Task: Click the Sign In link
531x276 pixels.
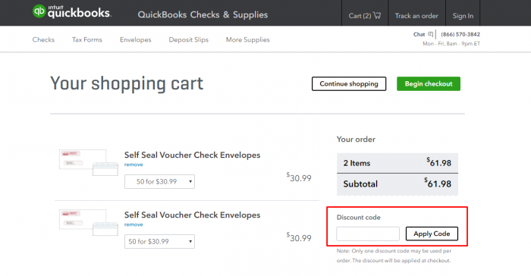Action: point(463,16)
